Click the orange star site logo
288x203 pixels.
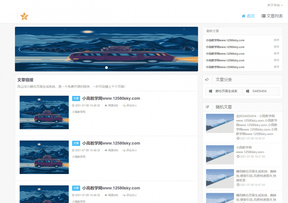[24, 16]
